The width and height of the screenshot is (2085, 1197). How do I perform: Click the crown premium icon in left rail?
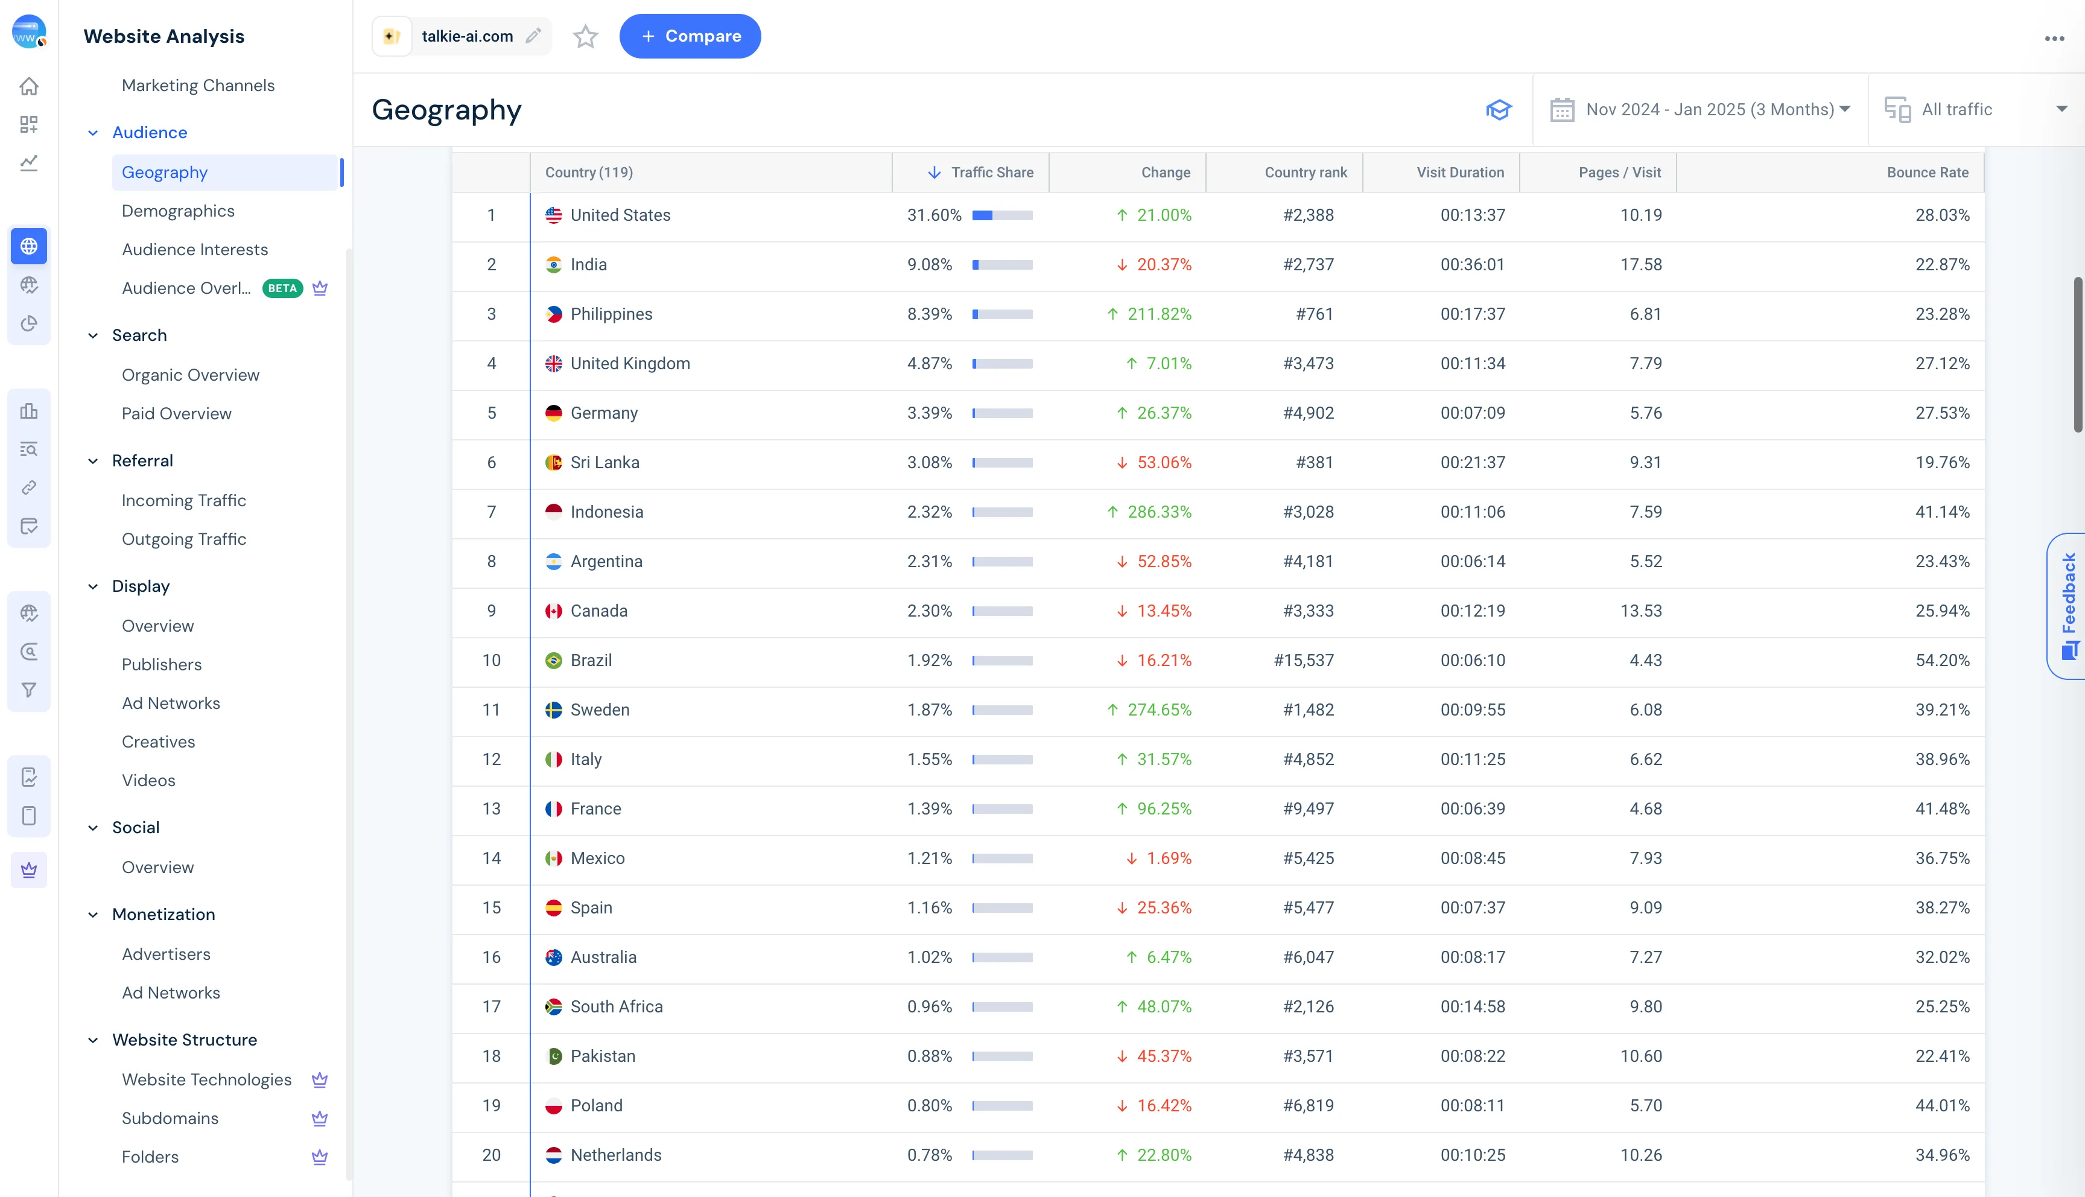(29, 870)
